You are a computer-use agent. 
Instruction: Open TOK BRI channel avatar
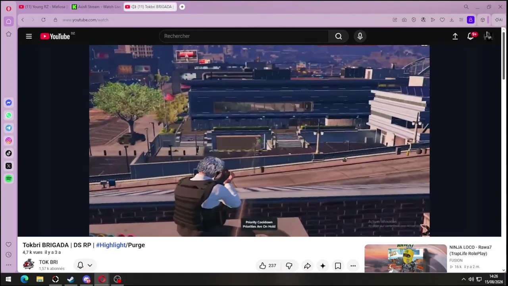pyautogui.click(x=29, y=265)
